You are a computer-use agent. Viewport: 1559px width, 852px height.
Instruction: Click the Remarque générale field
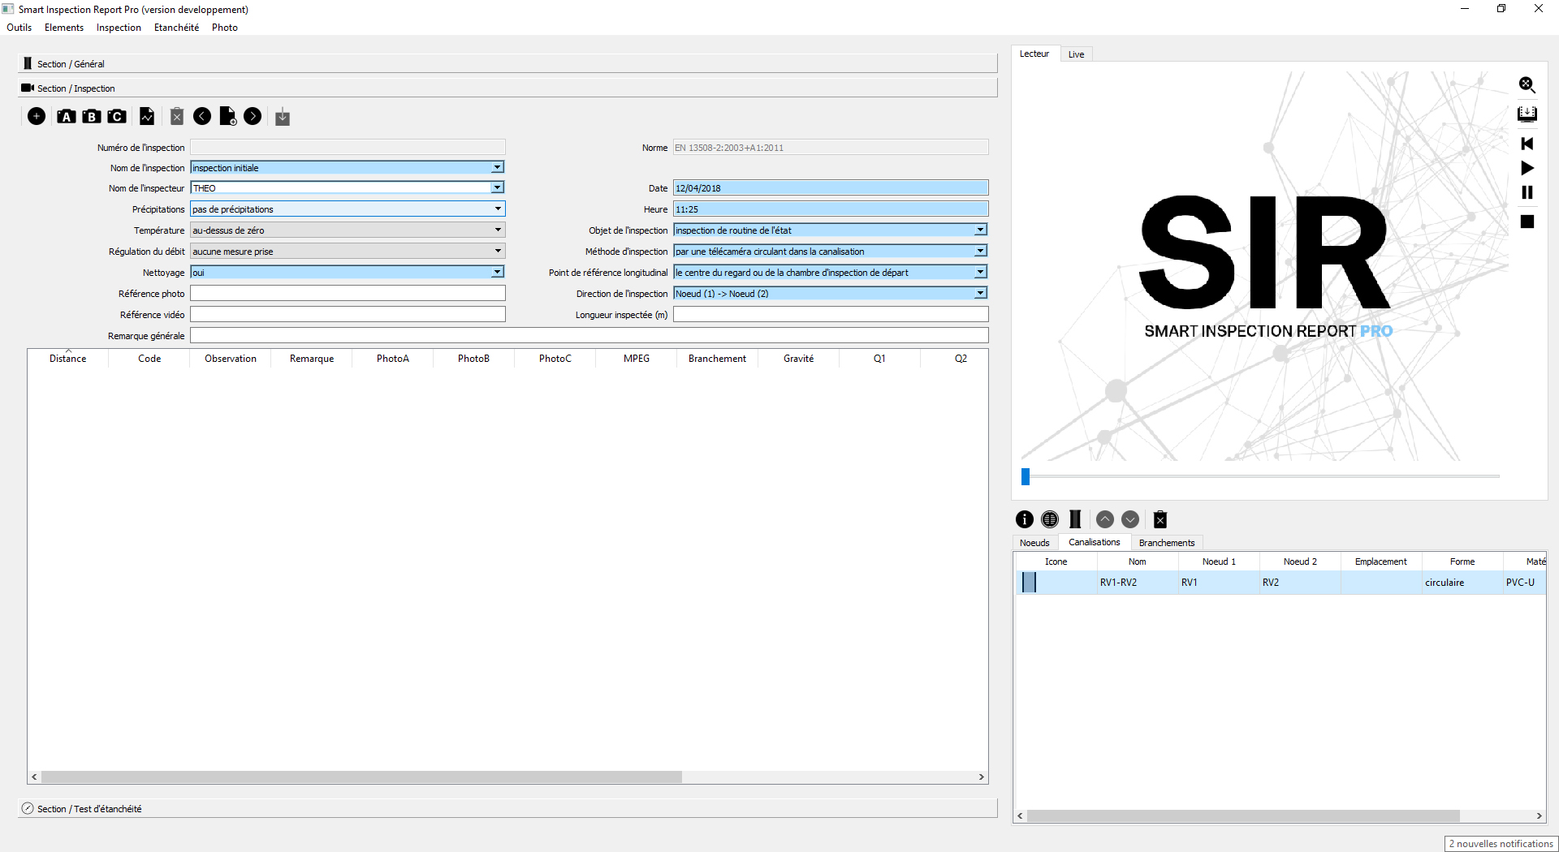pos(589,336)
